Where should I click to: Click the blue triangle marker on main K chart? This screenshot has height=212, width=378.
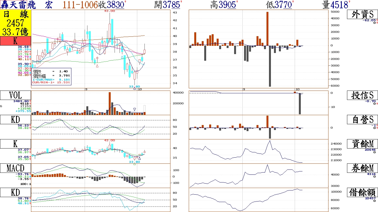tap(122, 57)
